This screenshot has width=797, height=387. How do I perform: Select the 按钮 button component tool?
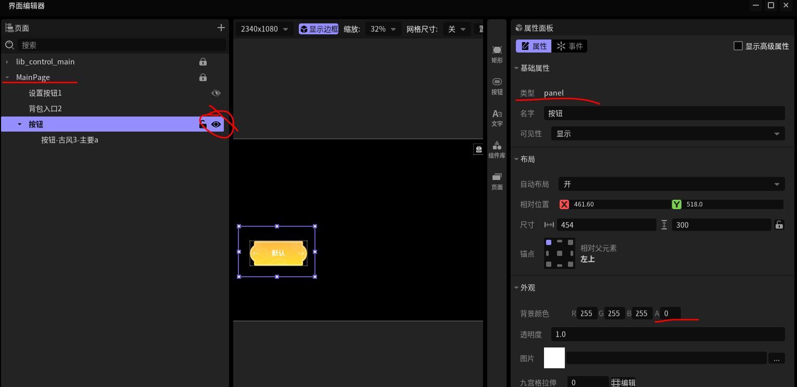(x=497, y=86)
